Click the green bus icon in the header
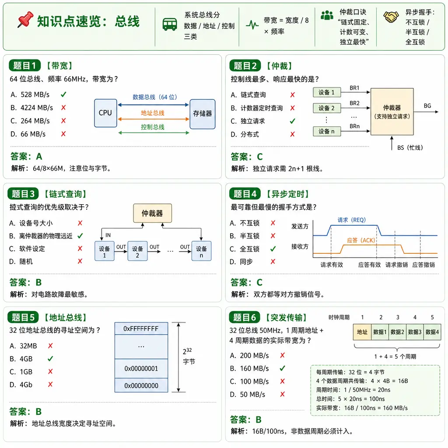Image resolution: width=448 pixels, height=448 pixels. [170, 24]
